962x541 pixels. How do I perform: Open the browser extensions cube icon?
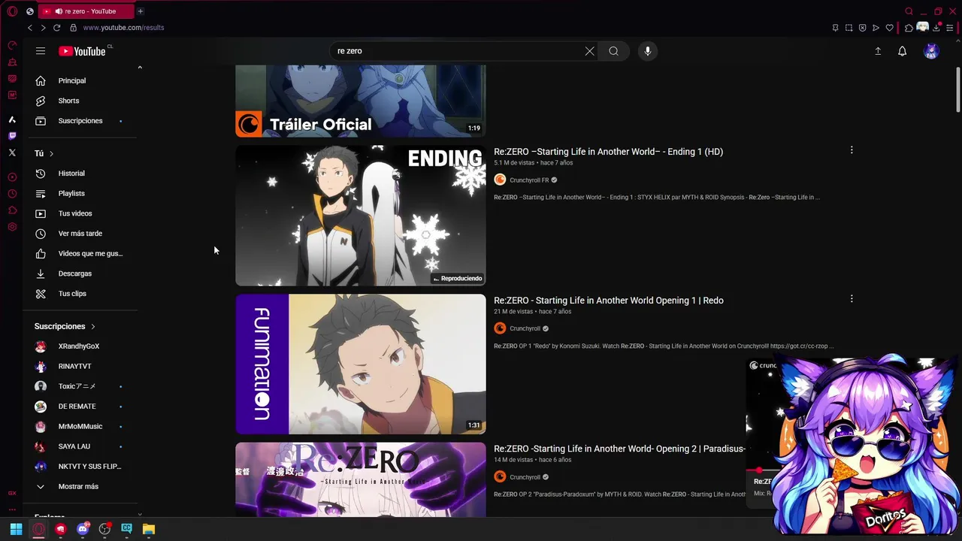pos(909,28)
